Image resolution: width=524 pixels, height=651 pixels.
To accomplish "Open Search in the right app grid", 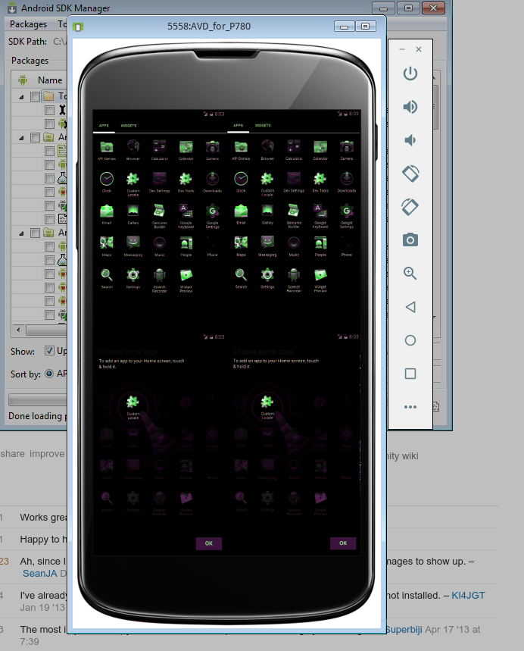I will (241, 278).
